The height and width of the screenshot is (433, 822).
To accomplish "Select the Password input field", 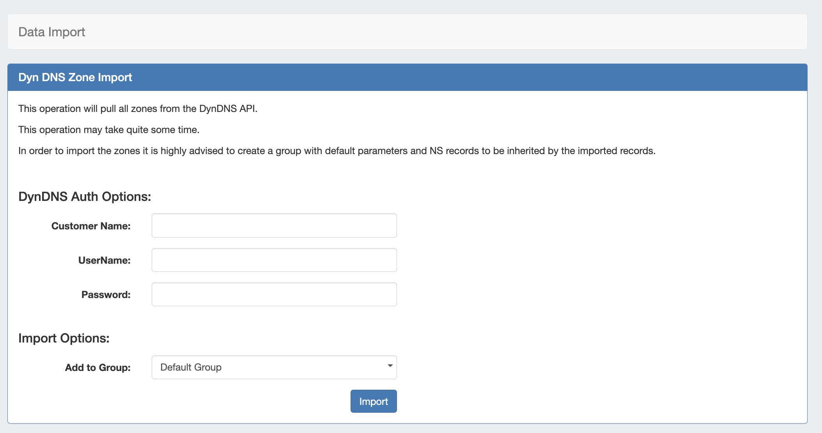I will point(274,294).
